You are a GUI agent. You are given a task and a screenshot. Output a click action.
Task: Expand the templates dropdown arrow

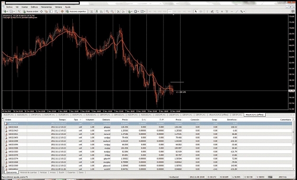pyautogui.click(x=145, y=11)
